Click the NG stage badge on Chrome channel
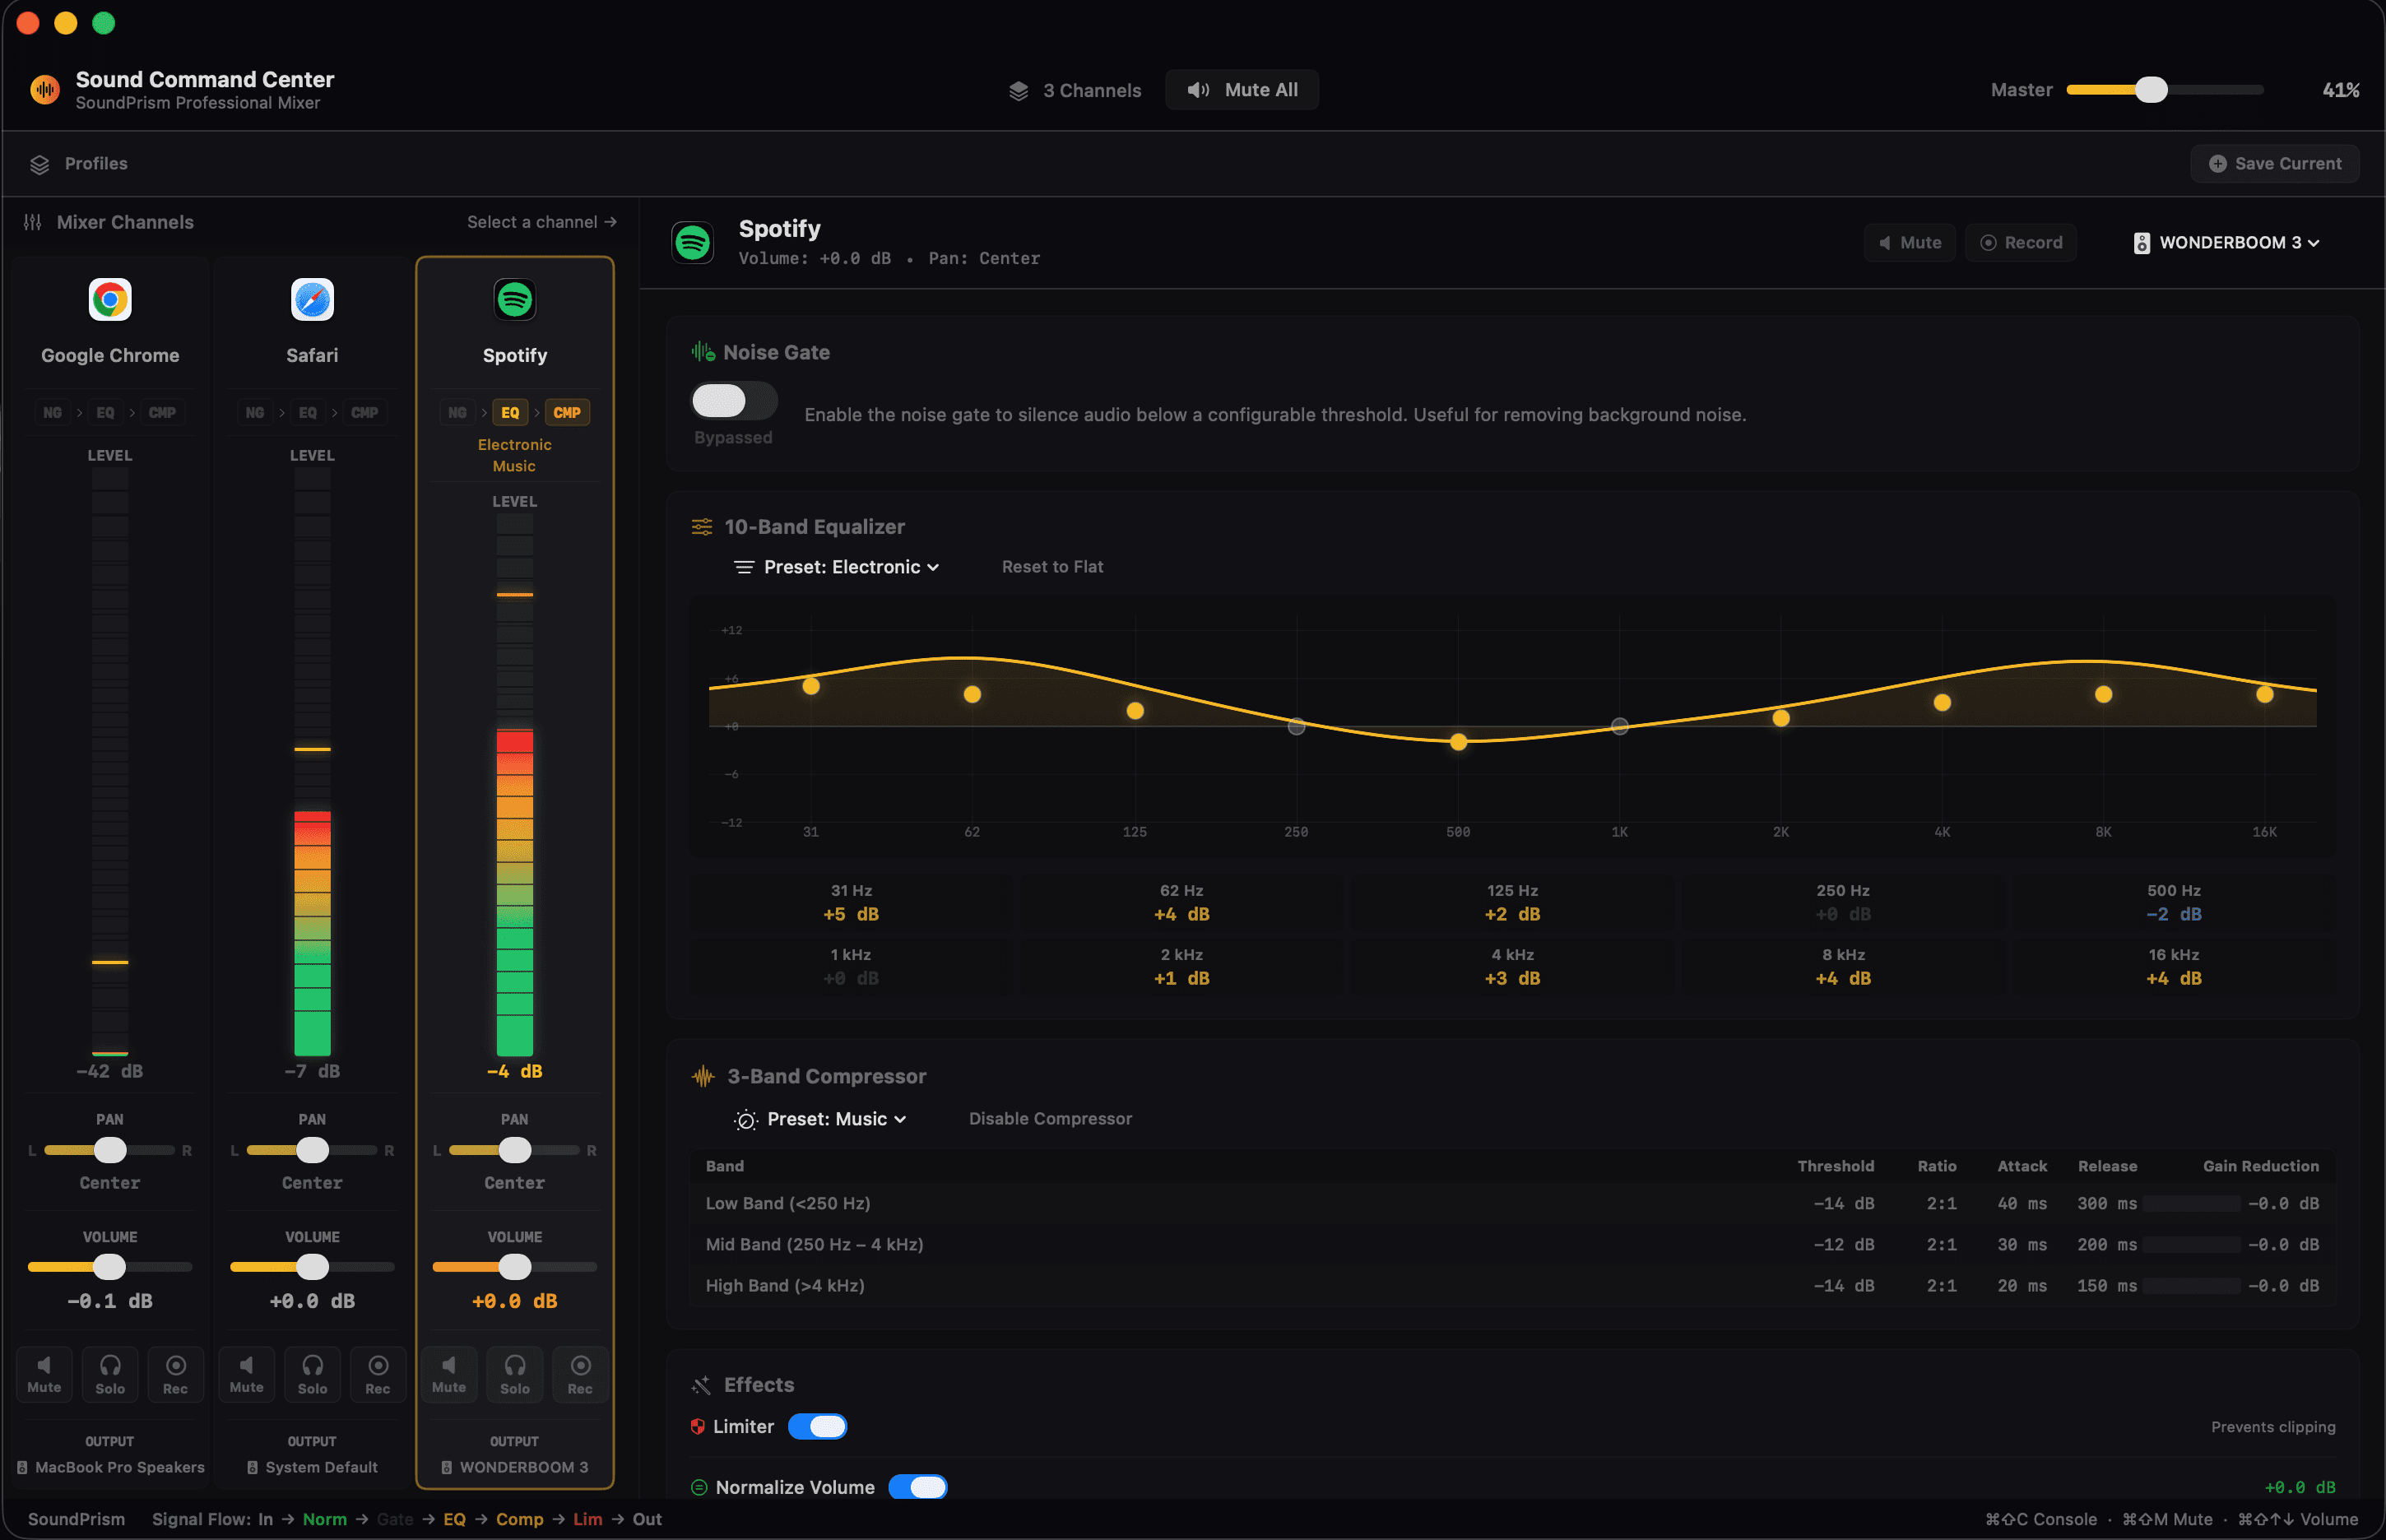Viewport: 2386px width, 1540px height. click(53, 412)
